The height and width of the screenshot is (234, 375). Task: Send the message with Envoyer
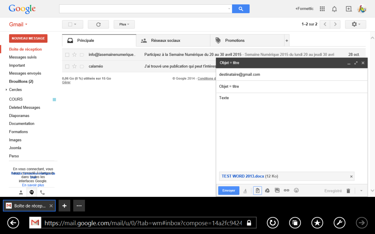(229, 191)
